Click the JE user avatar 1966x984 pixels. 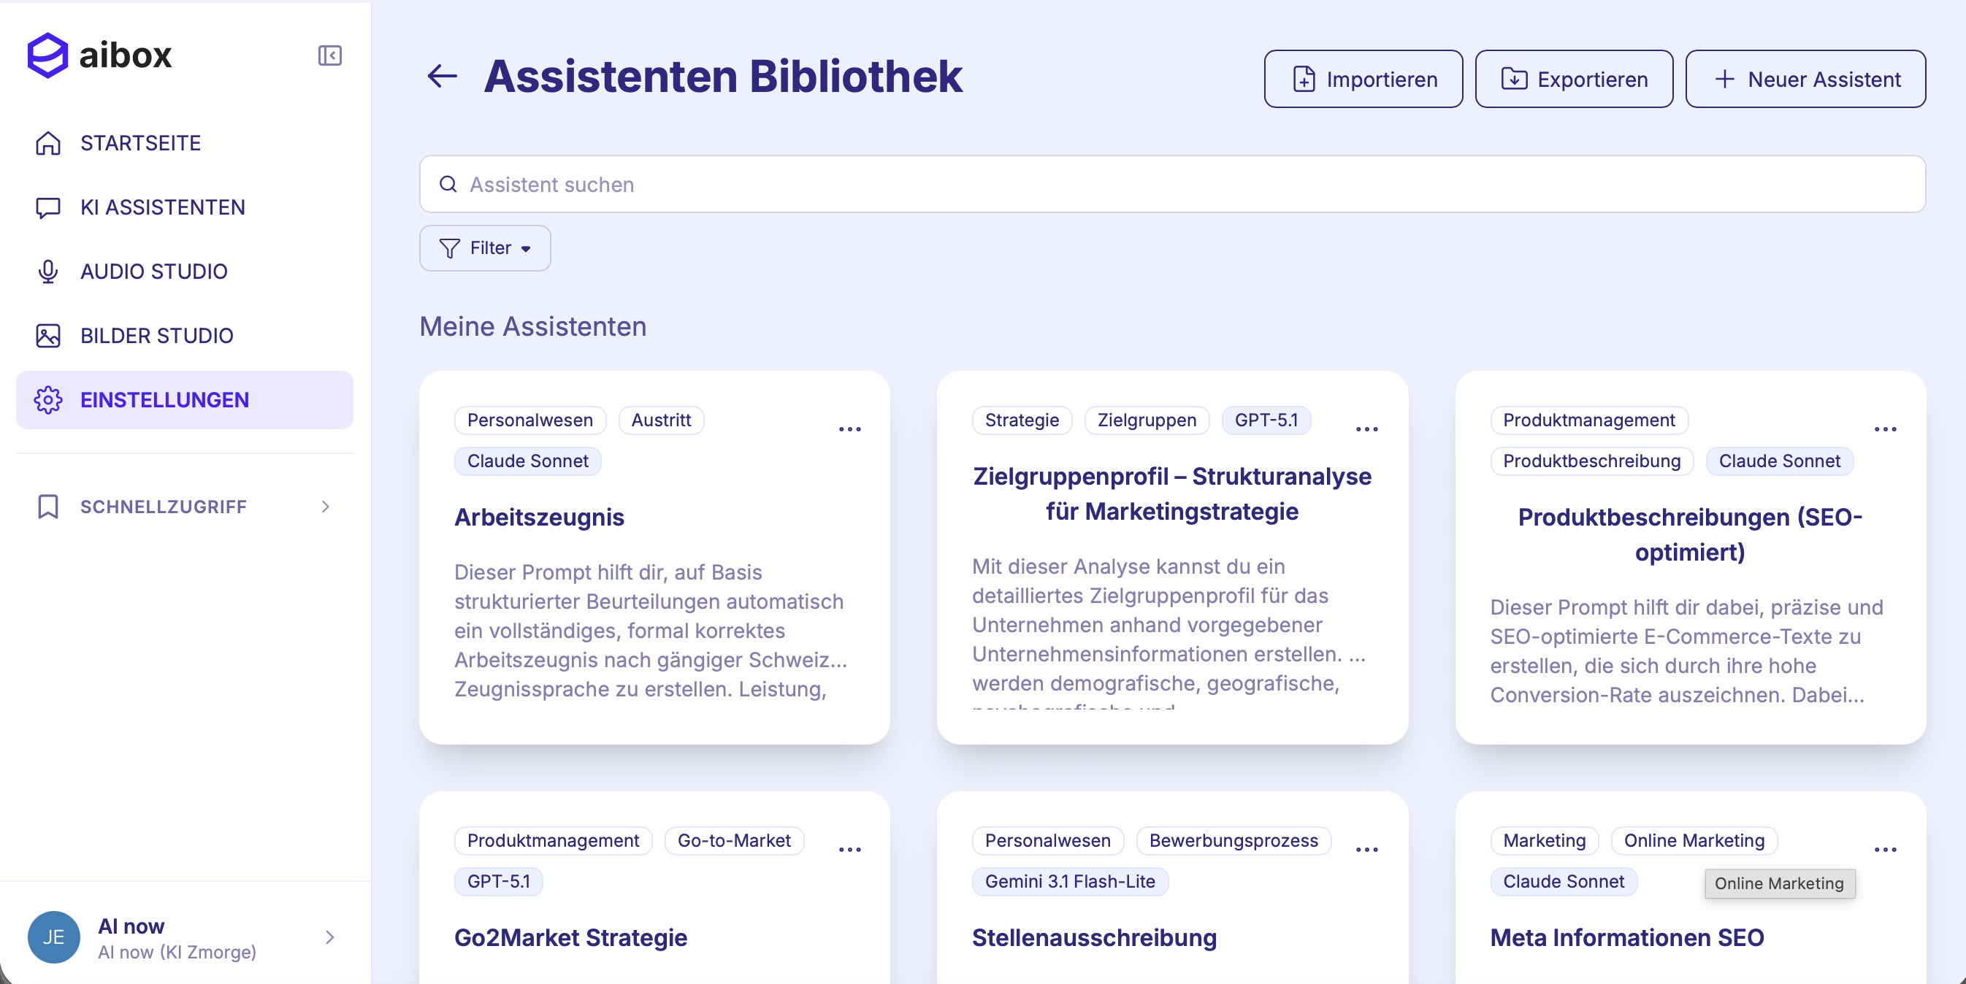(x=53, y=937)
